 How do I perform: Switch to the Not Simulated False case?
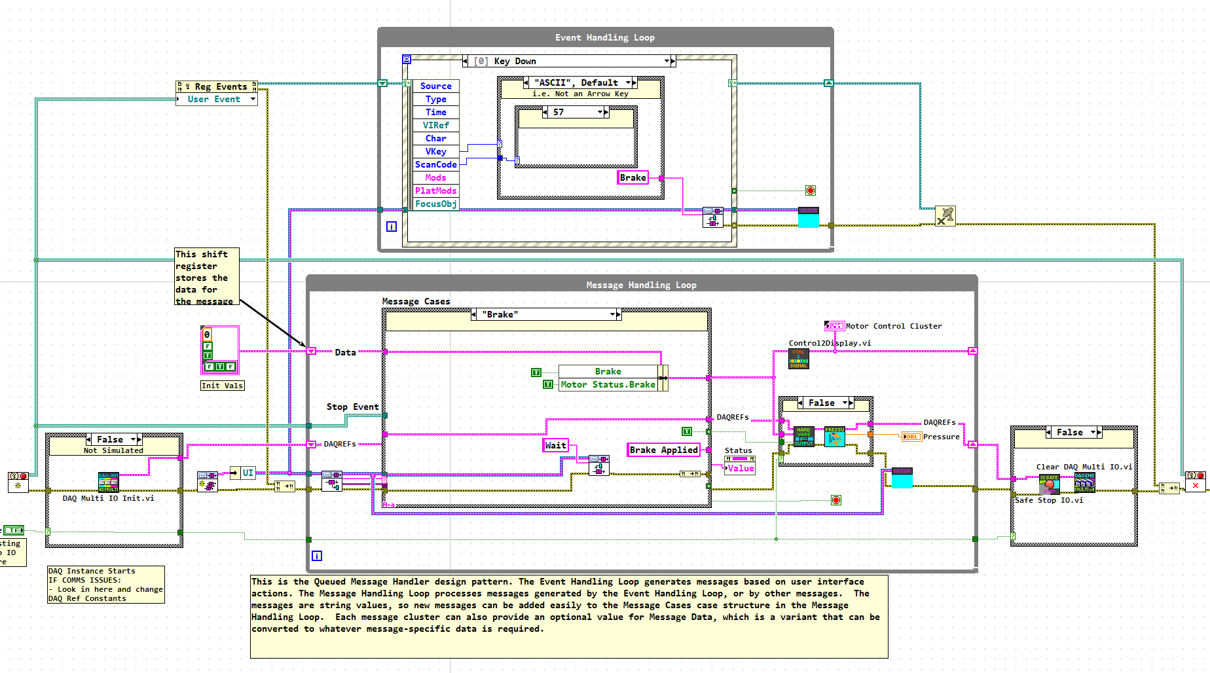113,439
